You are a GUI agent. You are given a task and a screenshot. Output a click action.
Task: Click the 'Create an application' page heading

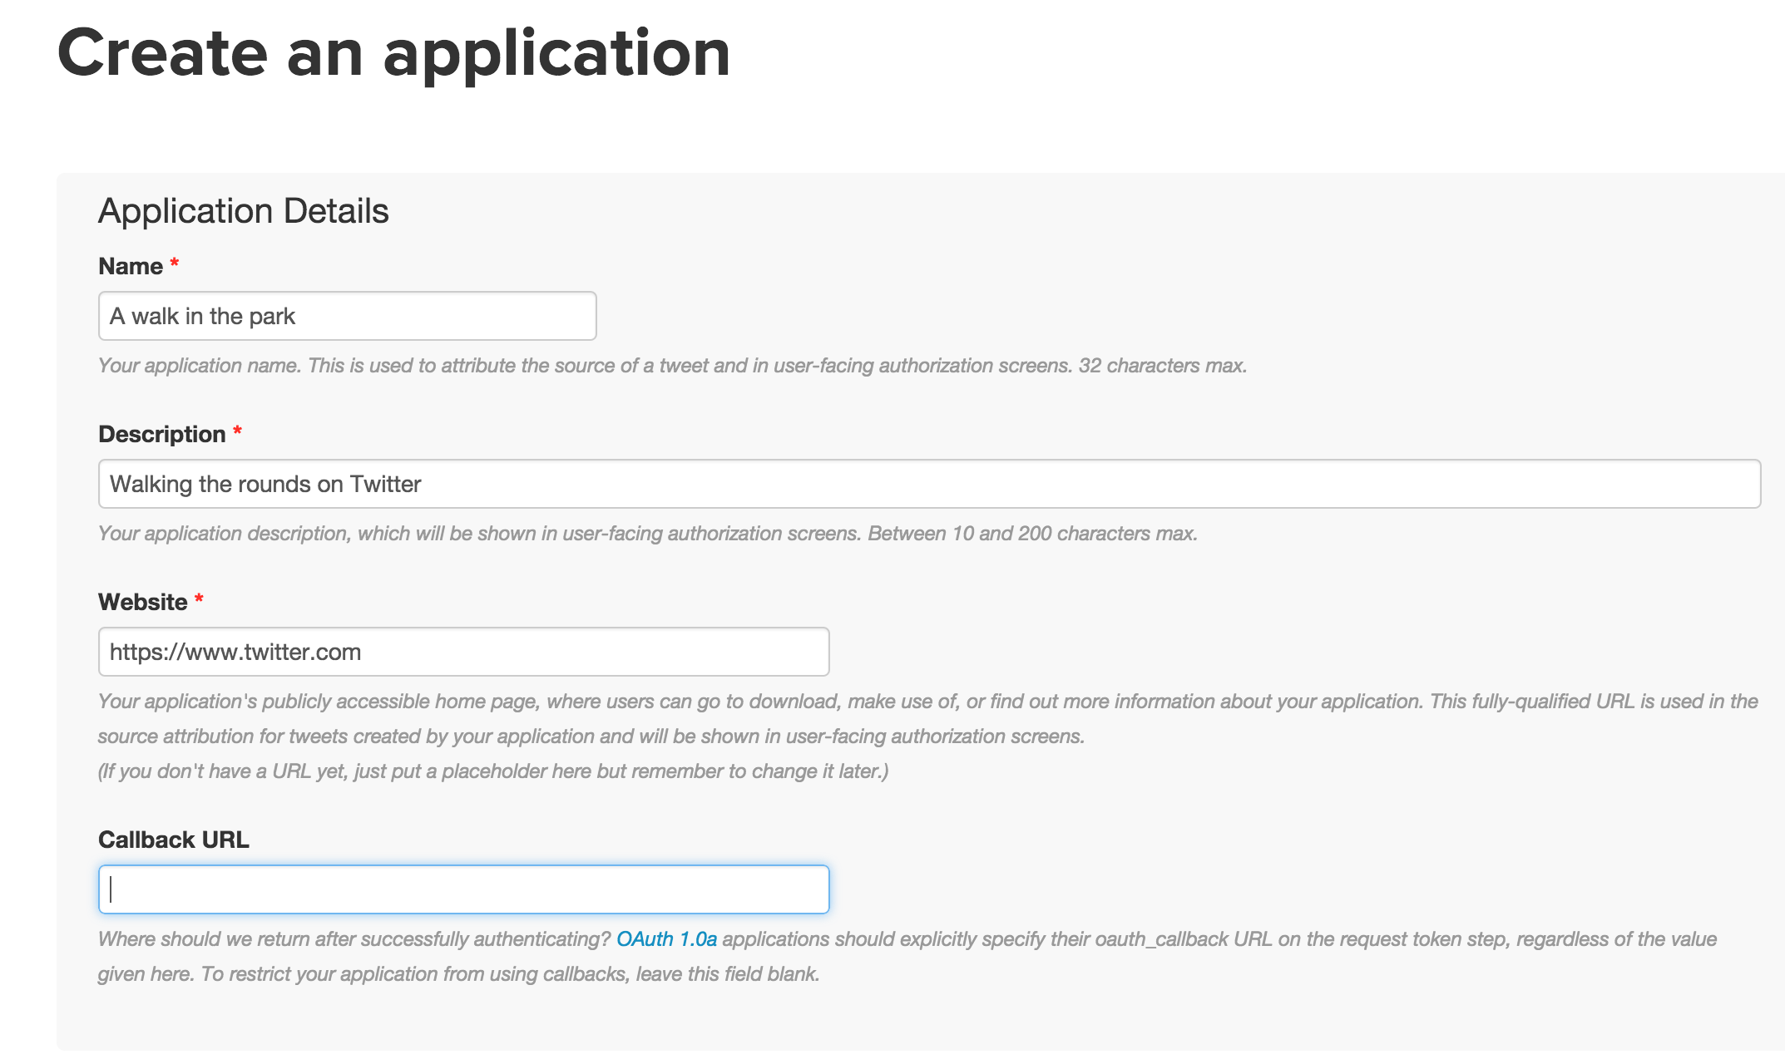[x=393, y=53]
